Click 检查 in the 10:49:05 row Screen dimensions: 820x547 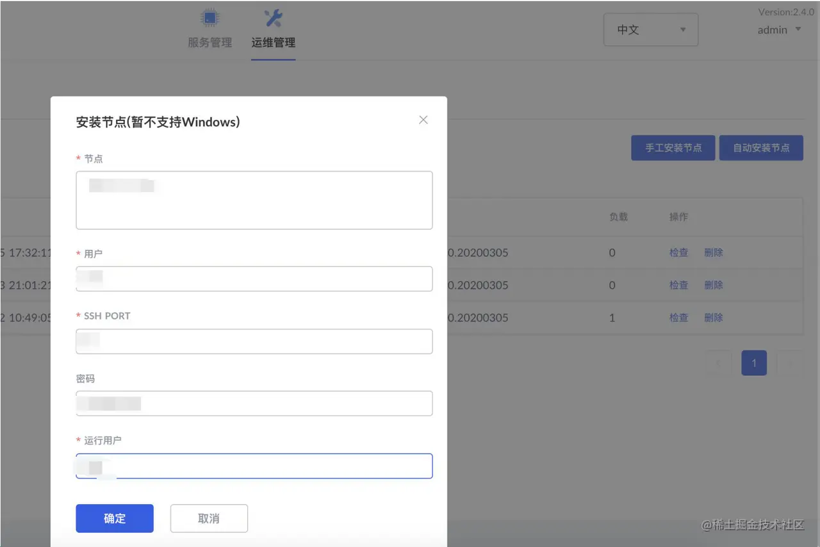click(679, 318)
